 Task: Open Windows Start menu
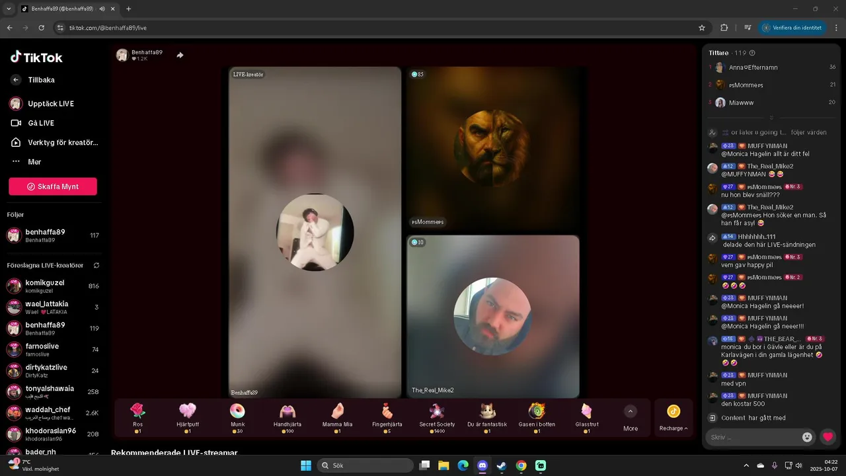tap(306, 465)
